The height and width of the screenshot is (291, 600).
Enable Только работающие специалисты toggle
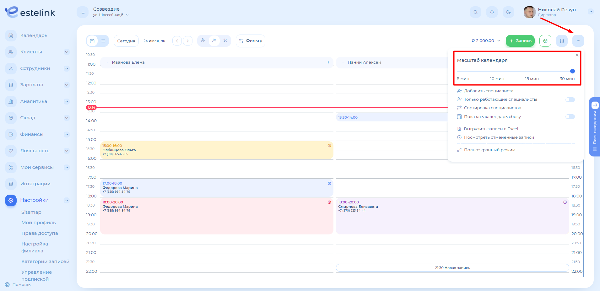(570, 100)
